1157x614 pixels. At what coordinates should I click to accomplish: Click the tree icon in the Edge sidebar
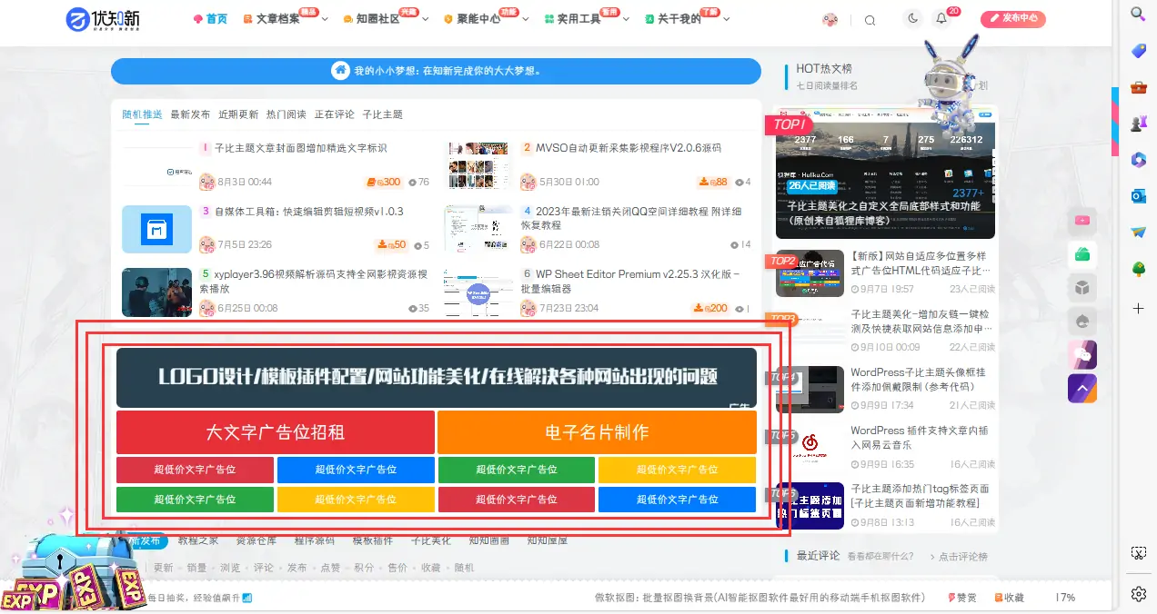(x=1138, y=267)
